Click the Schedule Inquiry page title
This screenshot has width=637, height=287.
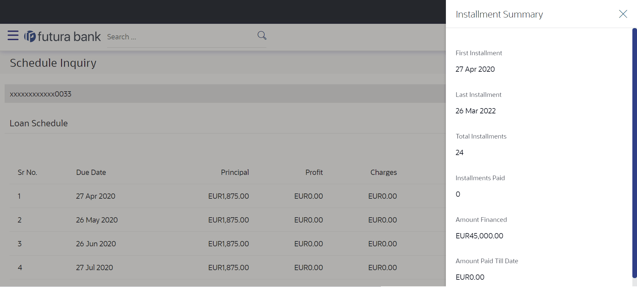pyautogui.click(x=53, y=63)
